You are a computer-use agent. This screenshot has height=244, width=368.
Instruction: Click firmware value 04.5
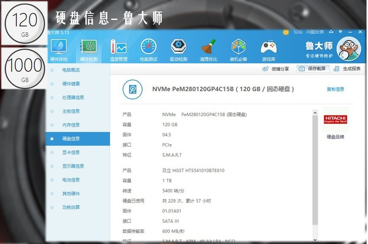pyautogui.click(x=167, y=135)
